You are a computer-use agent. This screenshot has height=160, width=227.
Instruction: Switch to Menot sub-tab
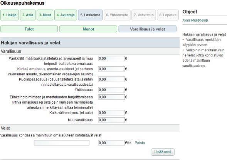pos(88,29)
